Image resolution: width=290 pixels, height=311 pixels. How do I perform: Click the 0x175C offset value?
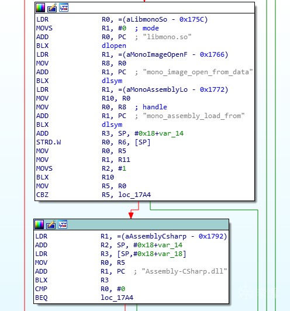(192, 19)
